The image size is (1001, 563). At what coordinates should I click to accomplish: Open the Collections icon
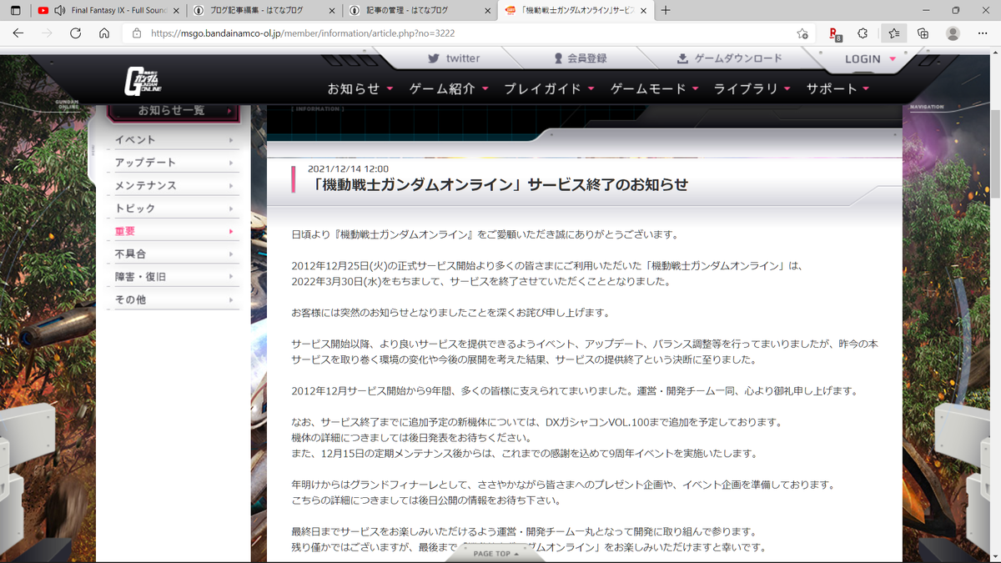(x=923, y=33)
